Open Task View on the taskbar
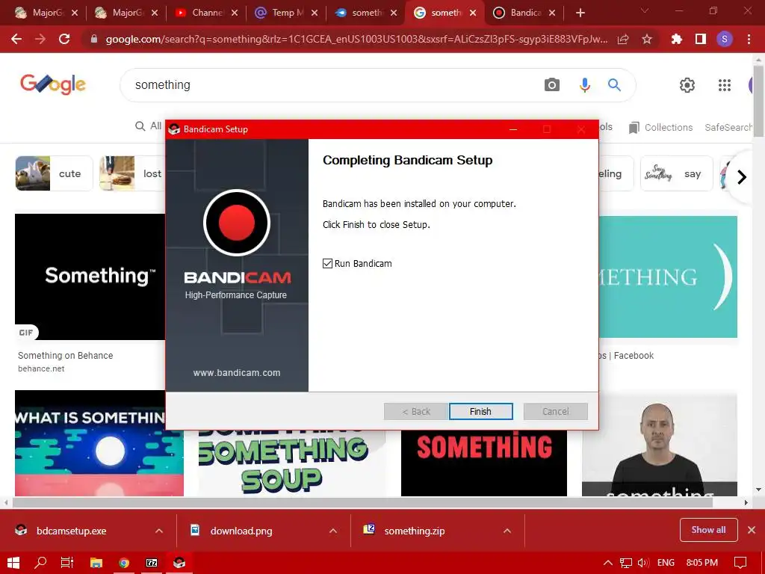765x574 pixels. click(x=67, y=563)
